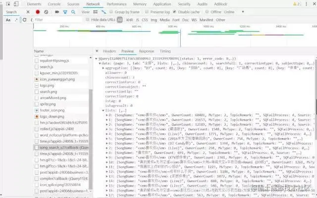Select the footer_icon.png request
Image resolution: width=317 pixels, height=198 pixels.
coord(61,110)
